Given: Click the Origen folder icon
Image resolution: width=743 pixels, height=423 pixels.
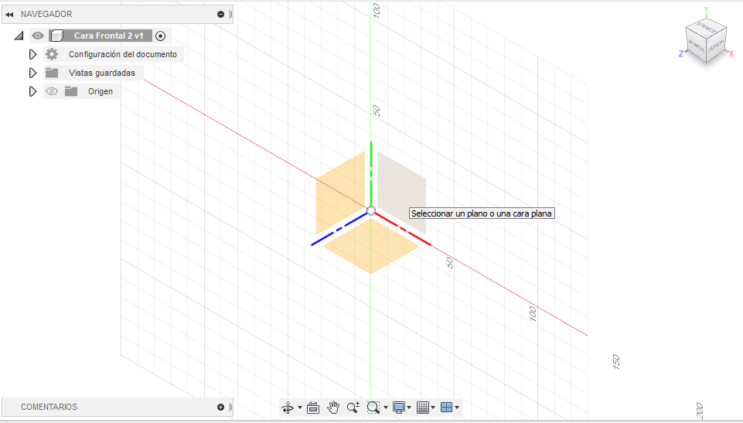Looking at the screenshot, I should coord(71,91).
